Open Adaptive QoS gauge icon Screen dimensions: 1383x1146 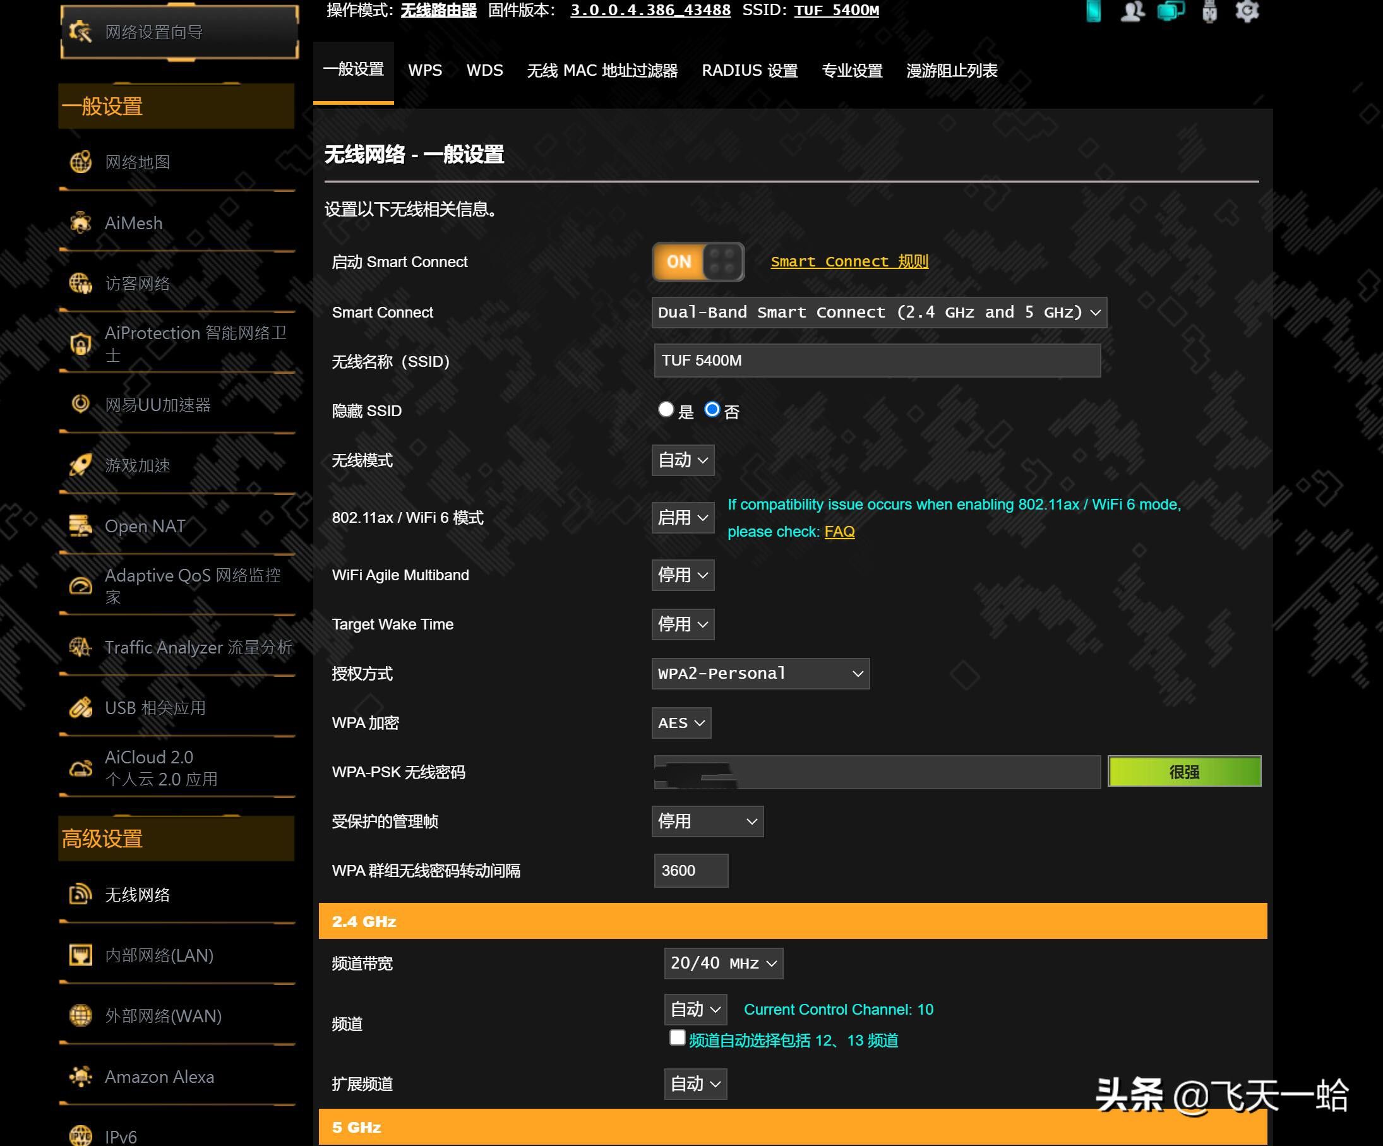click(80, 585)
